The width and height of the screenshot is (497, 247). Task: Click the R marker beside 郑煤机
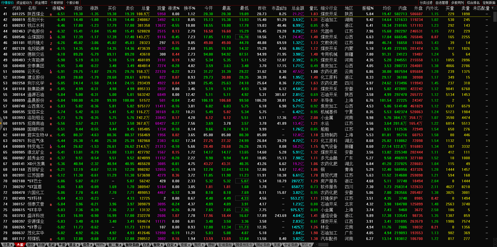point(51,239)
